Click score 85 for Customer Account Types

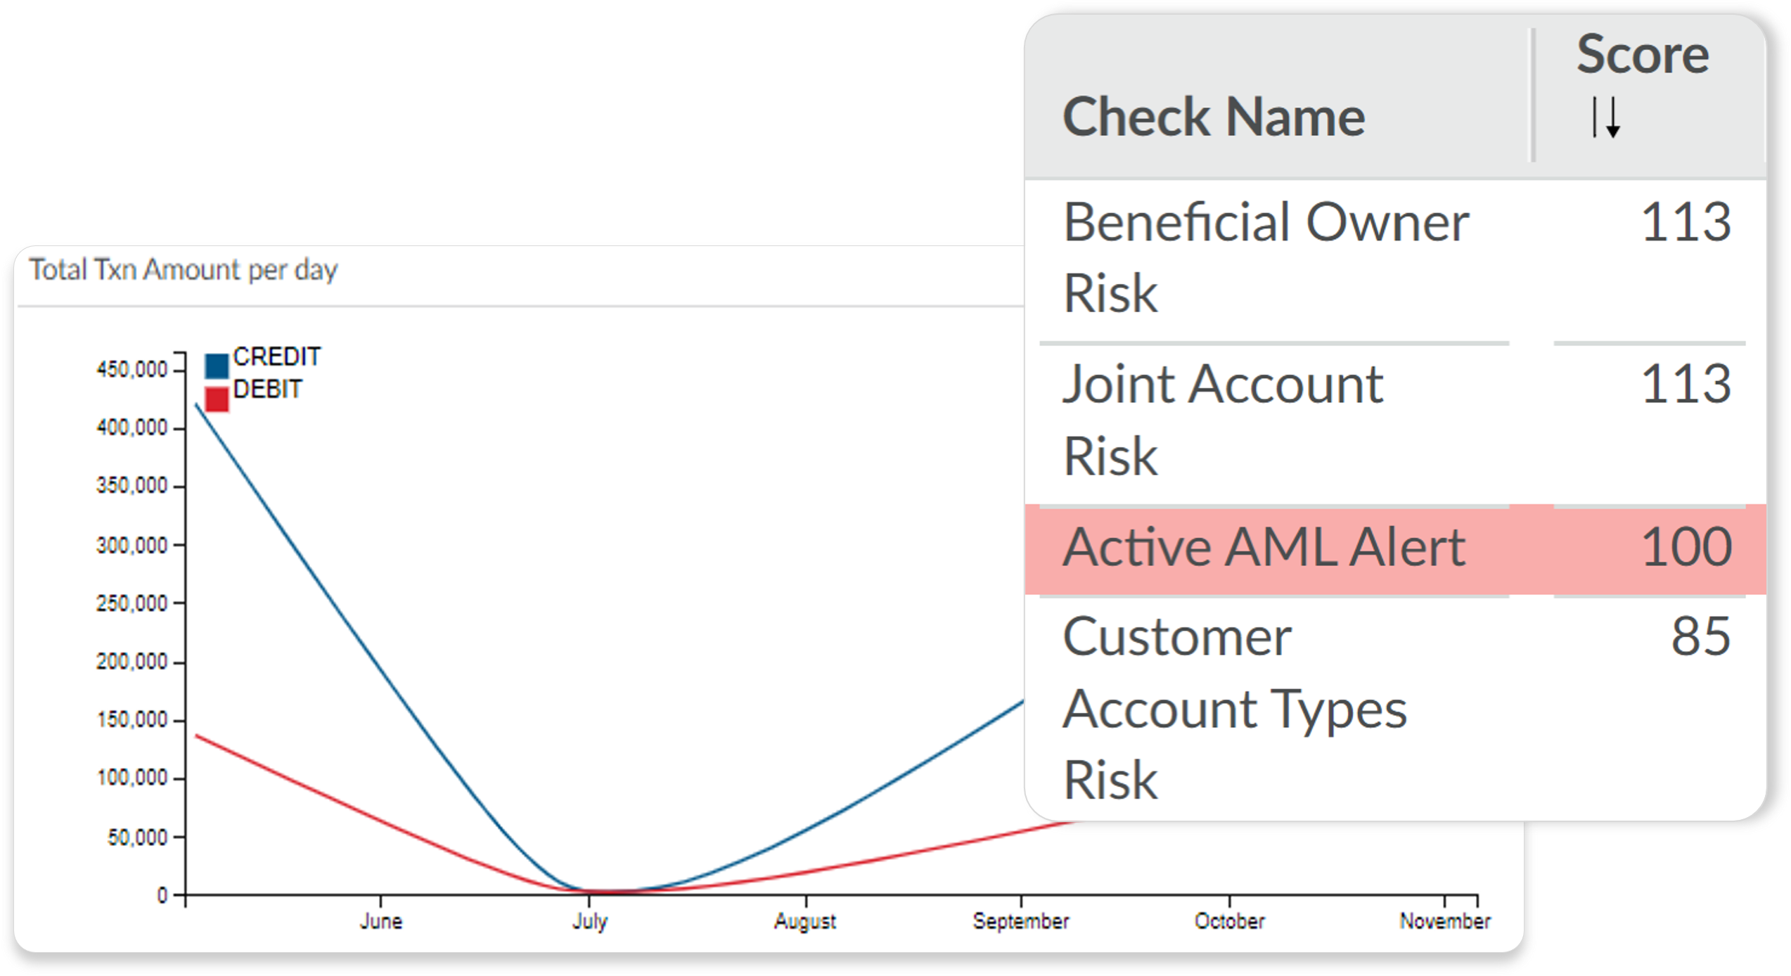1700,637
